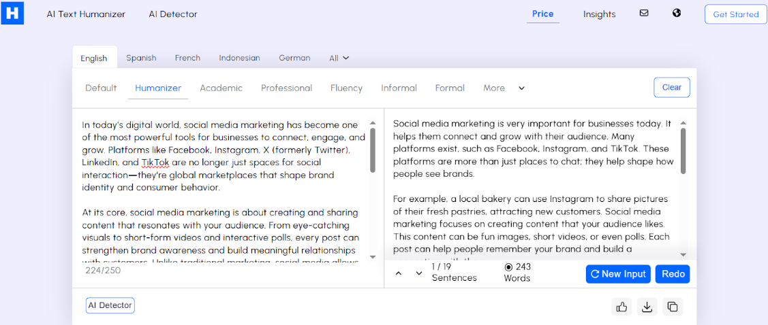Click the H logo icon

(x=12, y=13)
